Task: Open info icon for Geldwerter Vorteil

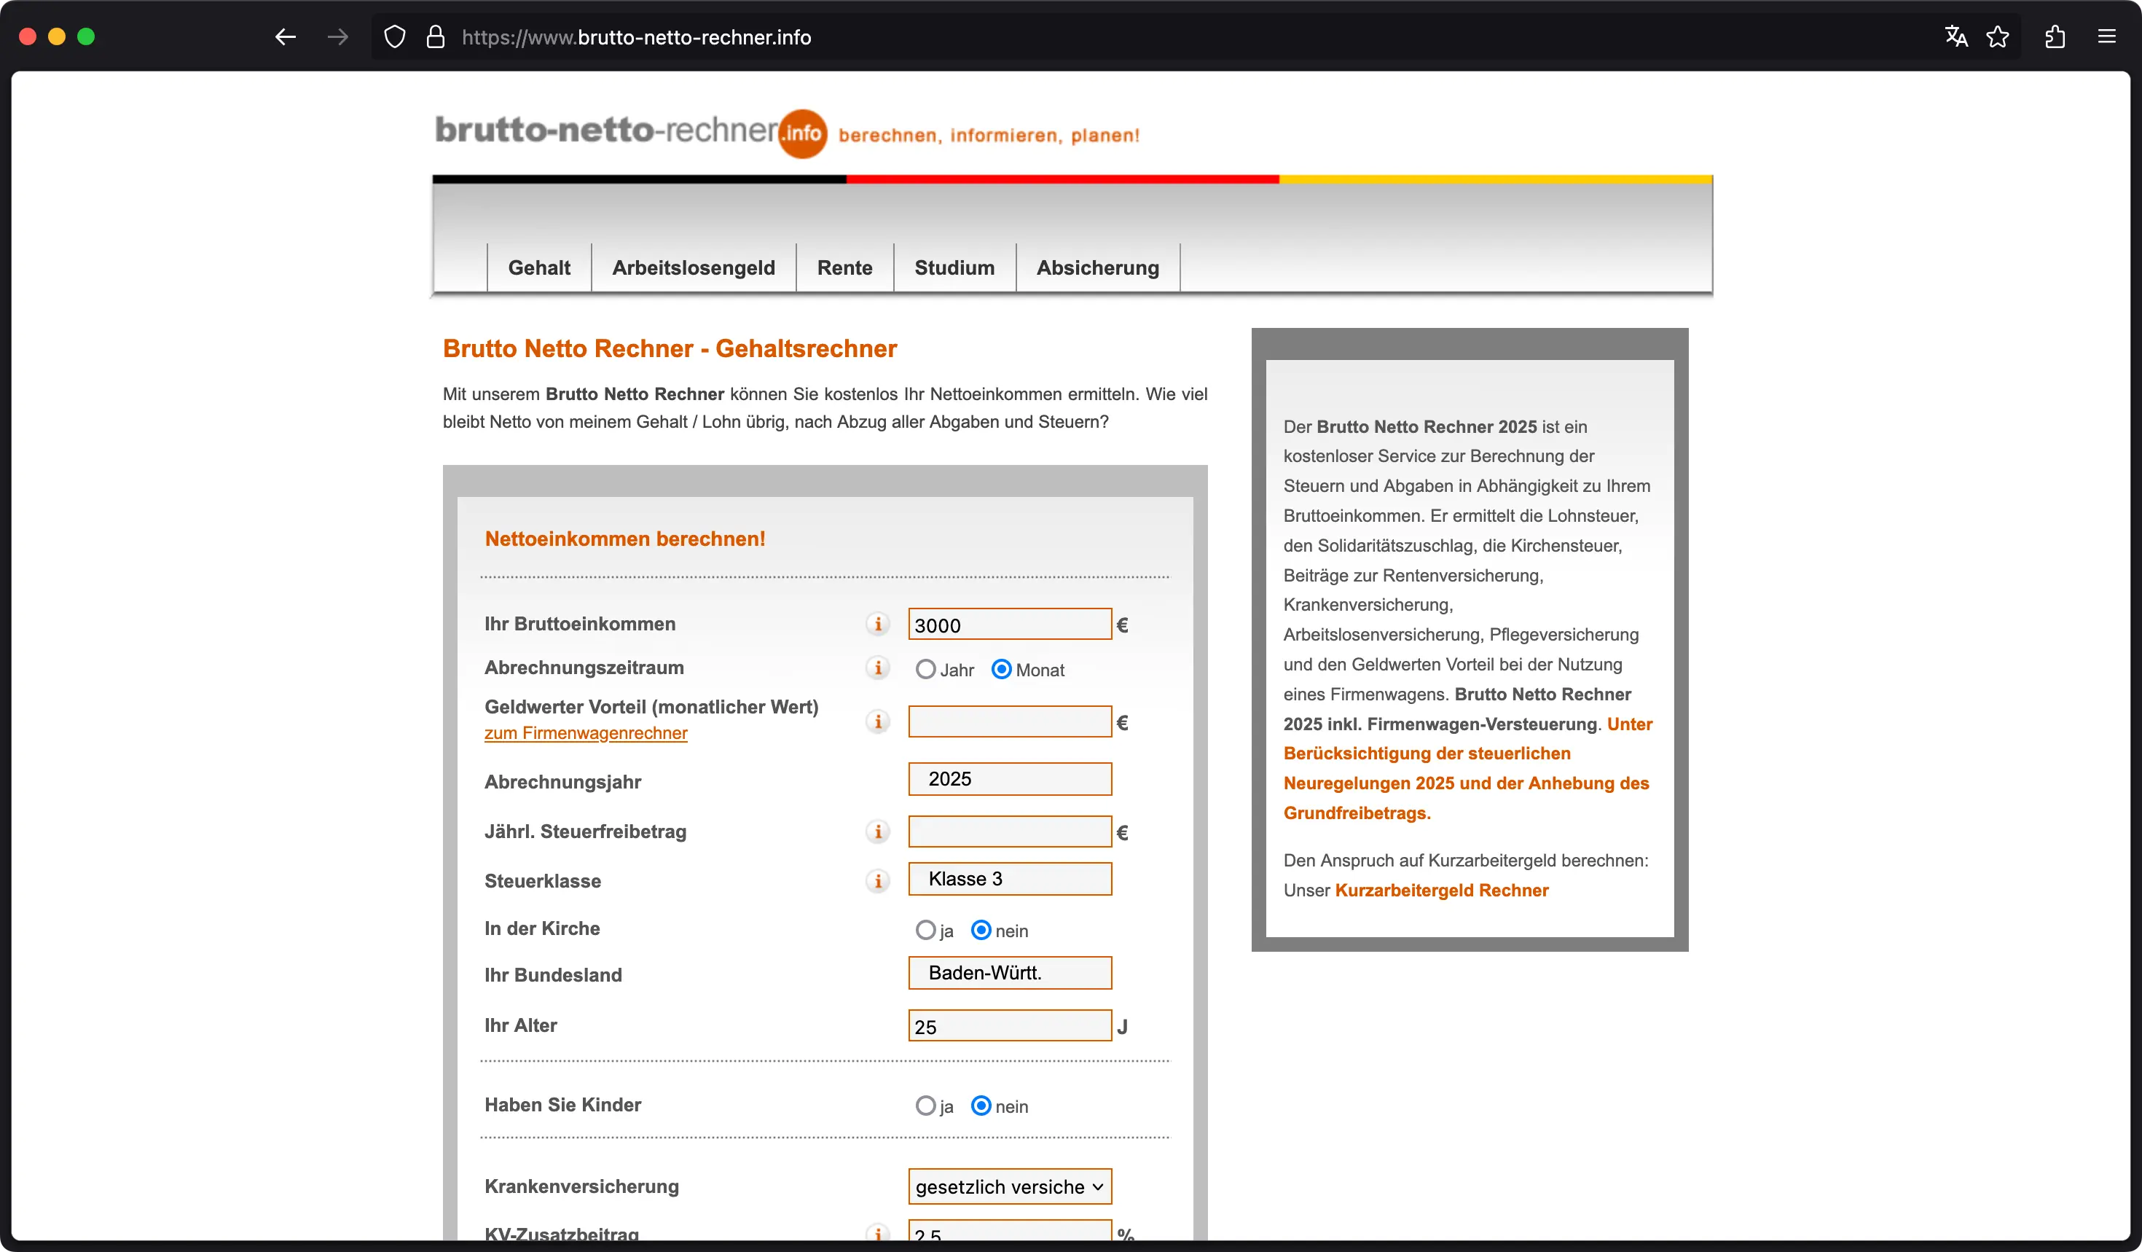Action: pyautogui.click(x=877, y=721)
